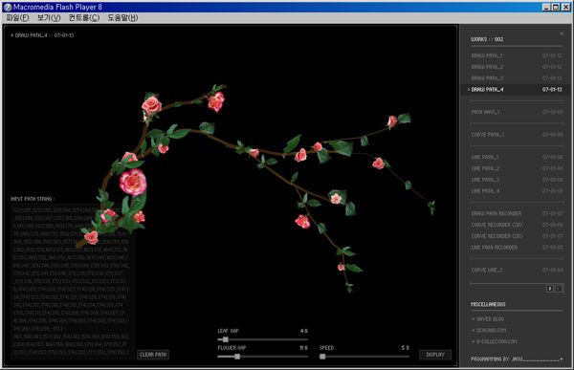This screenshot has width=574, height=370.
Task: Open CURVE RECORDER (2D) entry
Action: pos(517,236)
